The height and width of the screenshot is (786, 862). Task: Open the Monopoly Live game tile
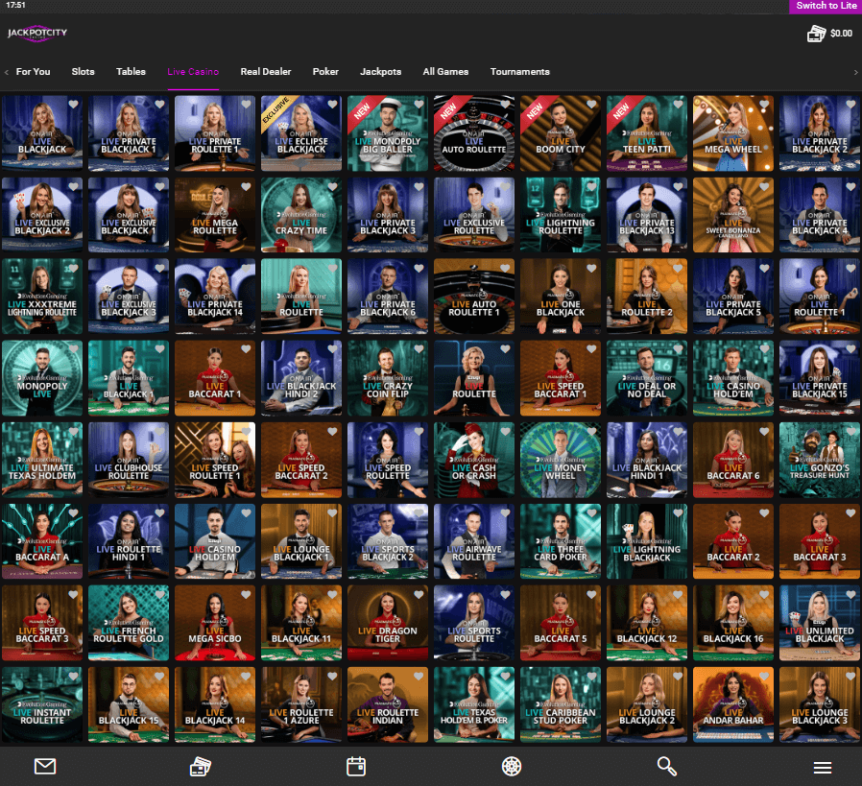[42, 378]
